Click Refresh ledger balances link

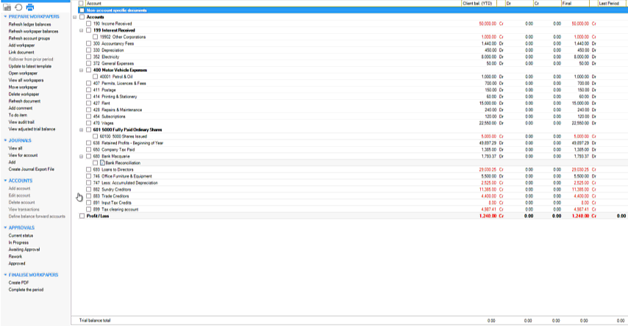pos(29,24)
